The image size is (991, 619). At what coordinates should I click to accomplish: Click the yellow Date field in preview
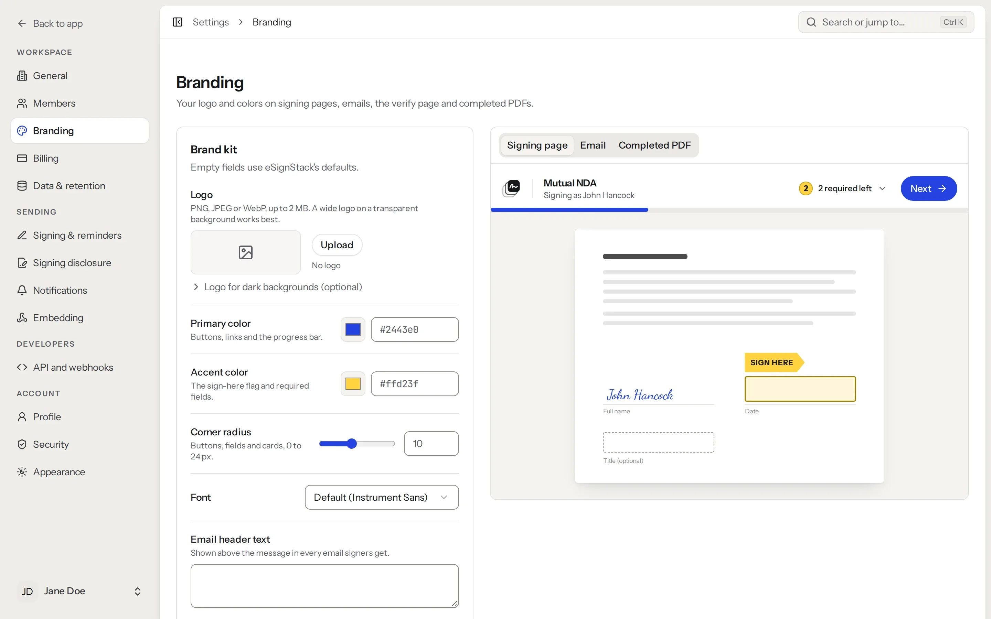click(x=800, y=389)
